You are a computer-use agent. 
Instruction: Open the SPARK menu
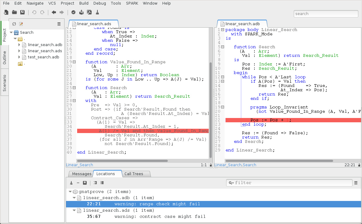click(x=132, y=3)
